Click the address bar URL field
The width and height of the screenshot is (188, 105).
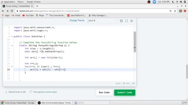tap(92, 11)
